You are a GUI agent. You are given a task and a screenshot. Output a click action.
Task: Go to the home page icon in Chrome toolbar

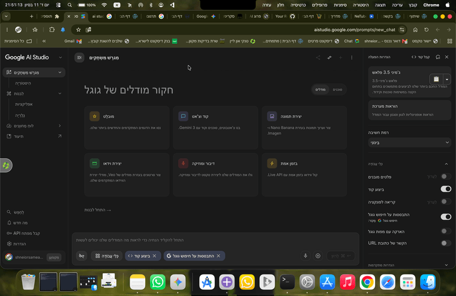click(415, 29)
